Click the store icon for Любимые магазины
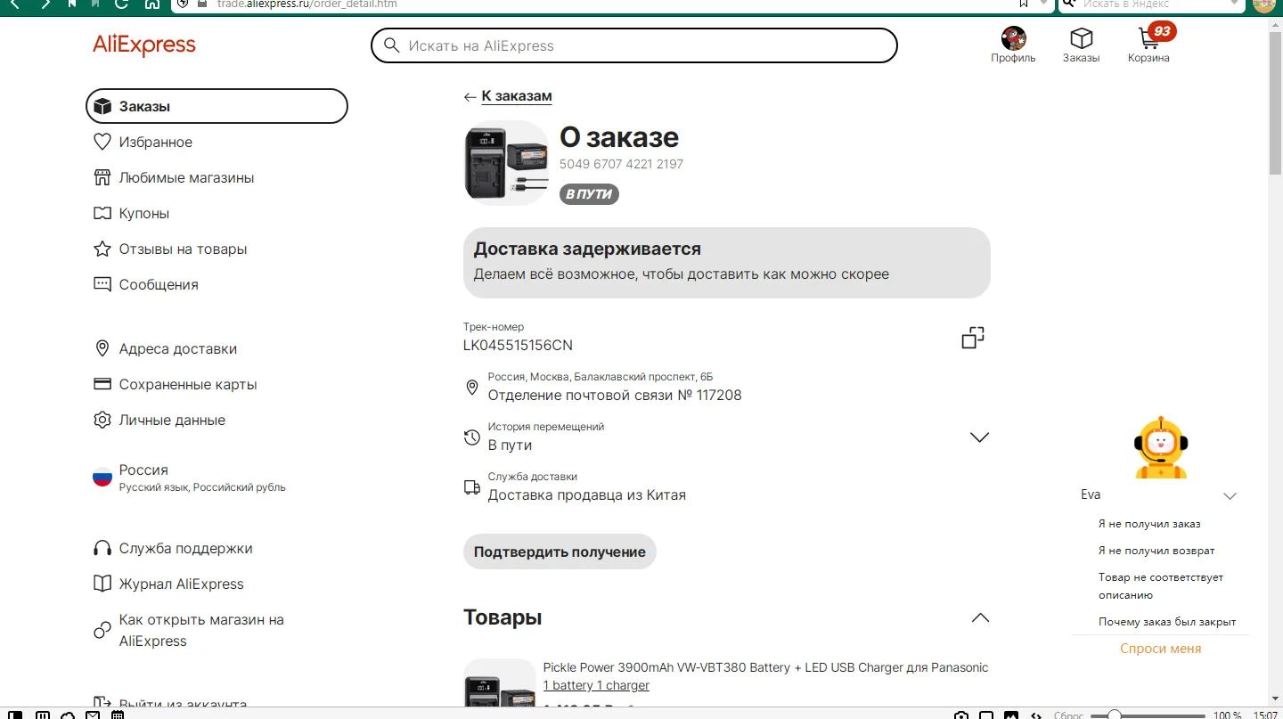This screenshot has width=1283, height=719. (x=102, y=177)
